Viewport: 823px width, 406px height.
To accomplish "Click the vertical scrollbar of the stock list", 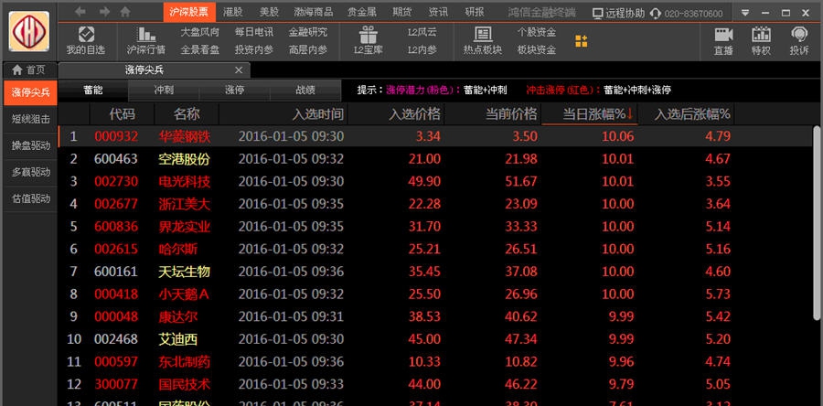I will click(817, 221).
